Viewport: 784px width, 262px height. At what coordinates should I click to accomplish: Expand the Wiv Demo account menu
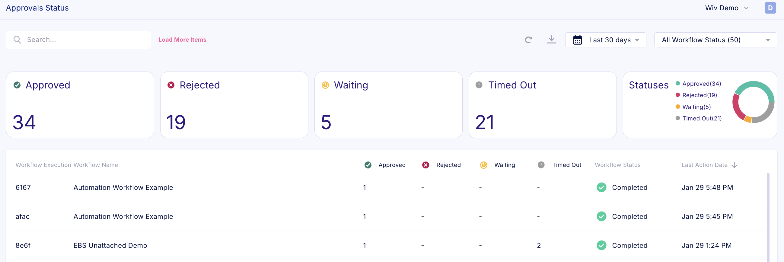tap(726, 8)
